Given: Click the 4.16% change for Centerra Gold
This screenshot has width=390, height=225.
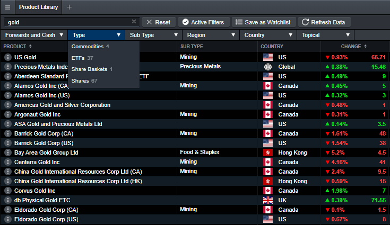Looking at the screenshot, I should 339,162.
